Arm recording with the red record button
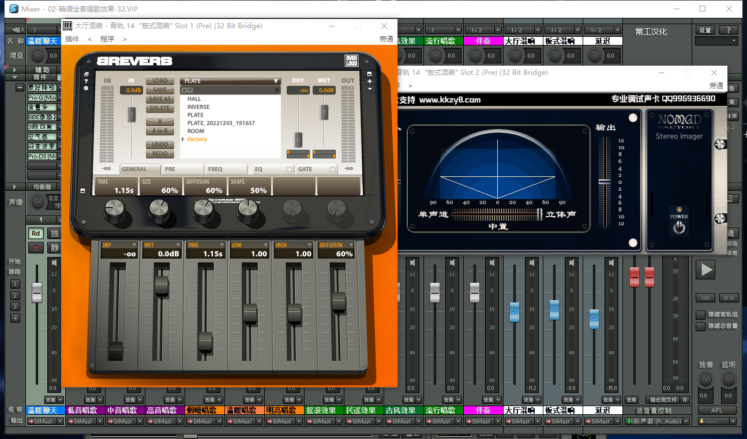The image size is (747, 439). click(36, 248)
